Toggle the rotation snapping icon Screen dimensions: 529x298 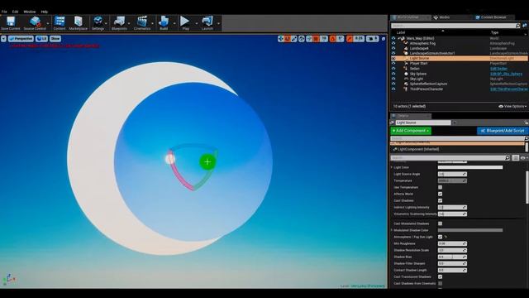[332, 39]
